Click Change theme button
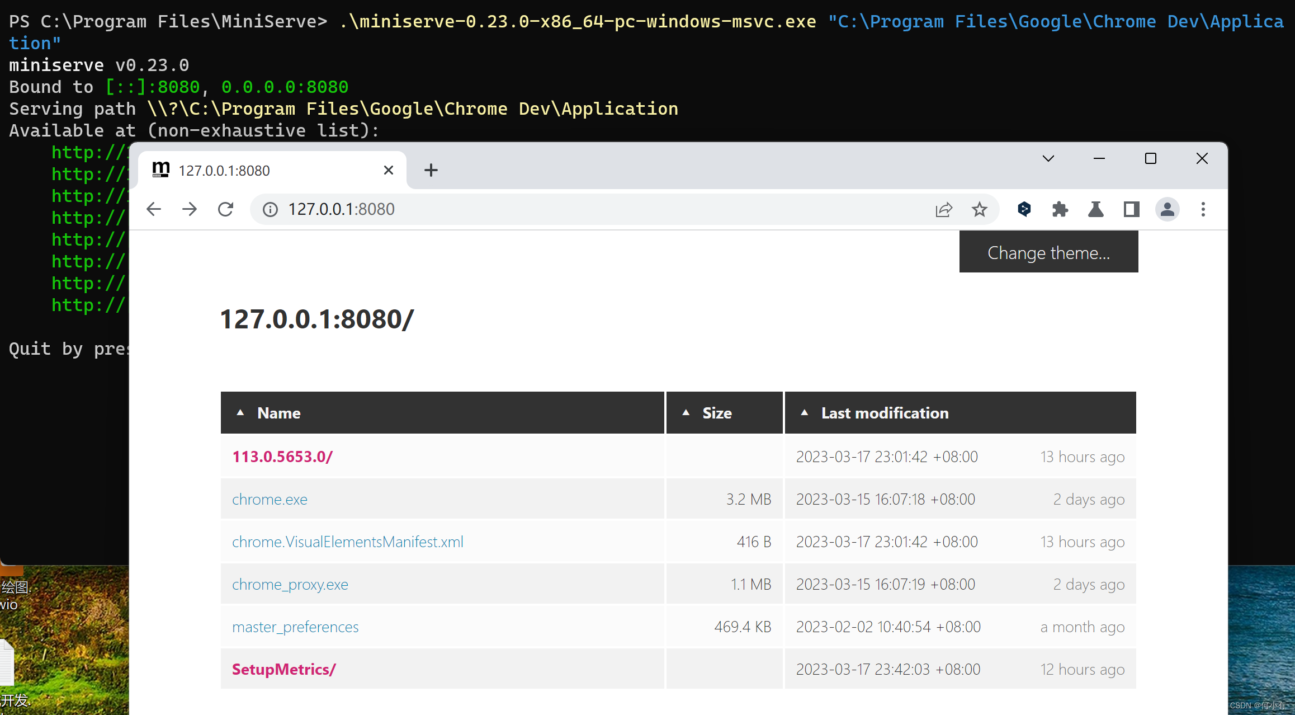1295x715 pixels. (x=1048, y=253)
